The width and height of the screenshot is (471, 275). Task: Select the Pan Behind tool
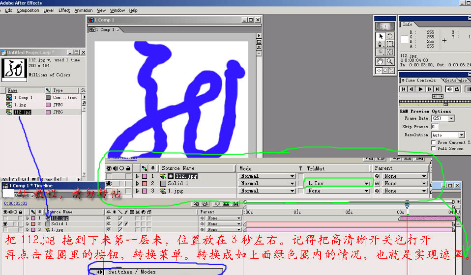tap(390, 52)
